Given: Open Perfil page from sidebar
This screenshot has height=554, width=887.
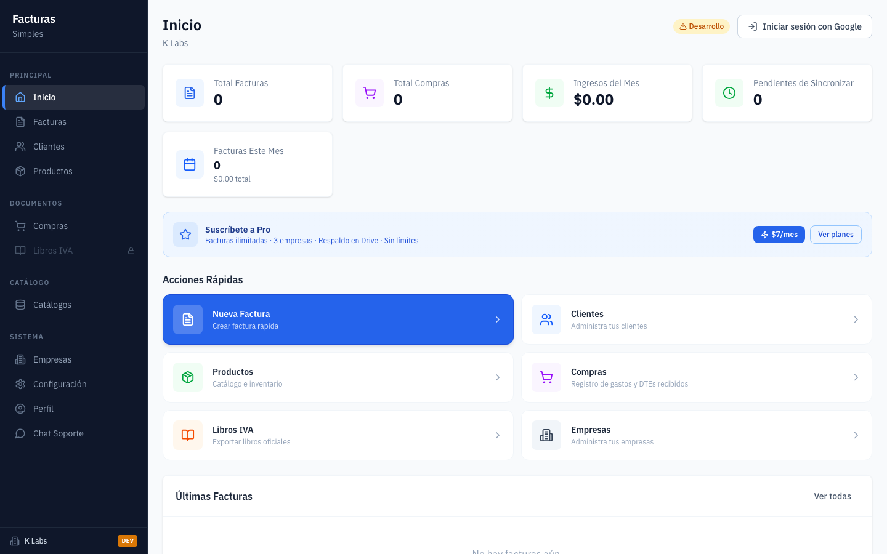Looking at the screenshot, I should click(x=74, y=409).
